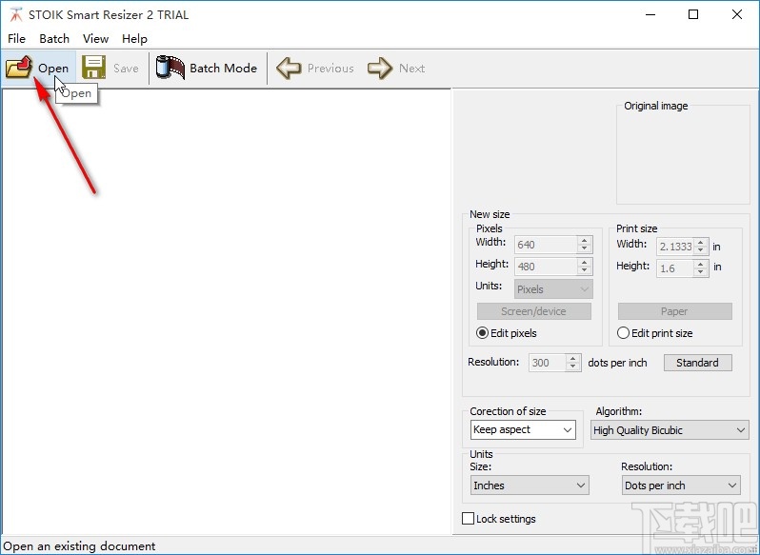Click the Previous arrow icon
This screenshot has width=760, height=555.
point(289,68)
